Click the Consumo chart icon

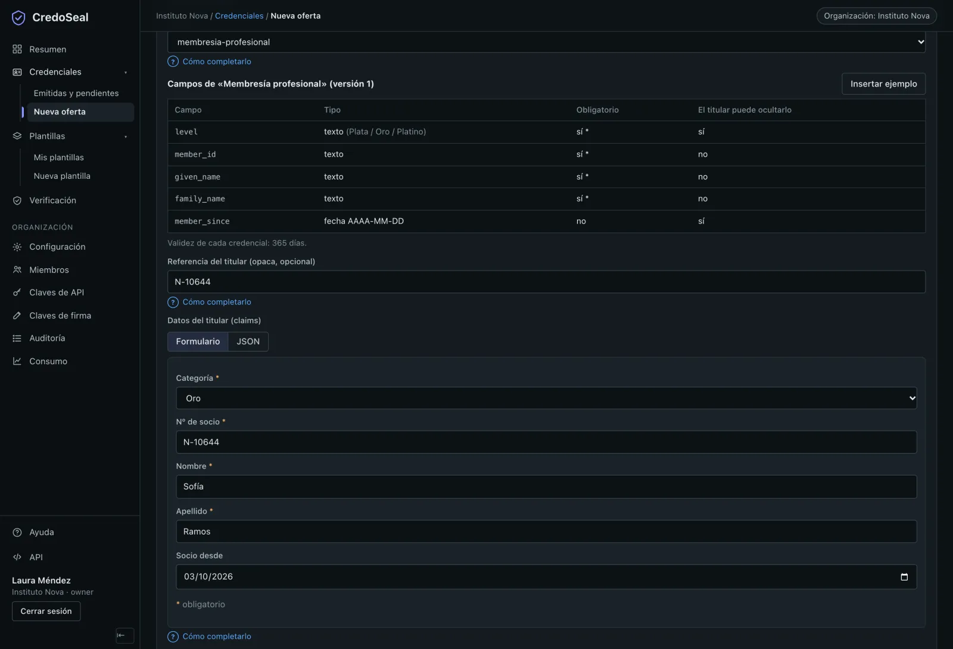coord(17,361)
